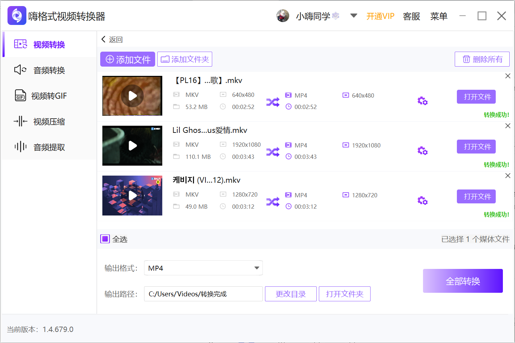Image resolution: width=515 pixels, height=343 pixels.
Task: Click the 输出路径 path input field
Action: click(x=203, y=293)
